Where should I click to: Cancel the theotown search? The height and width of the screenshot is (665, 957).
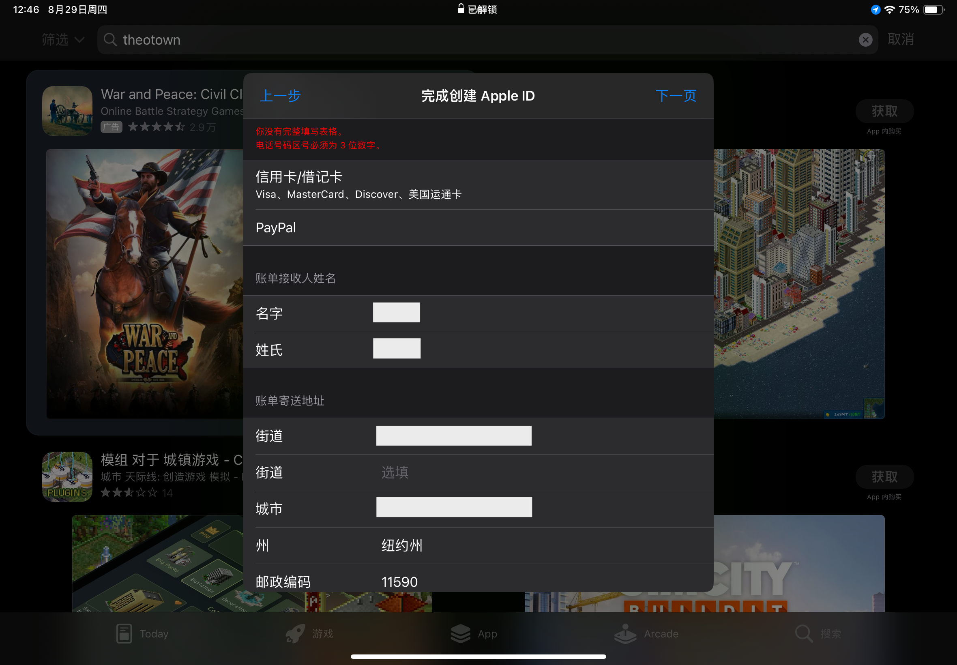900,40
